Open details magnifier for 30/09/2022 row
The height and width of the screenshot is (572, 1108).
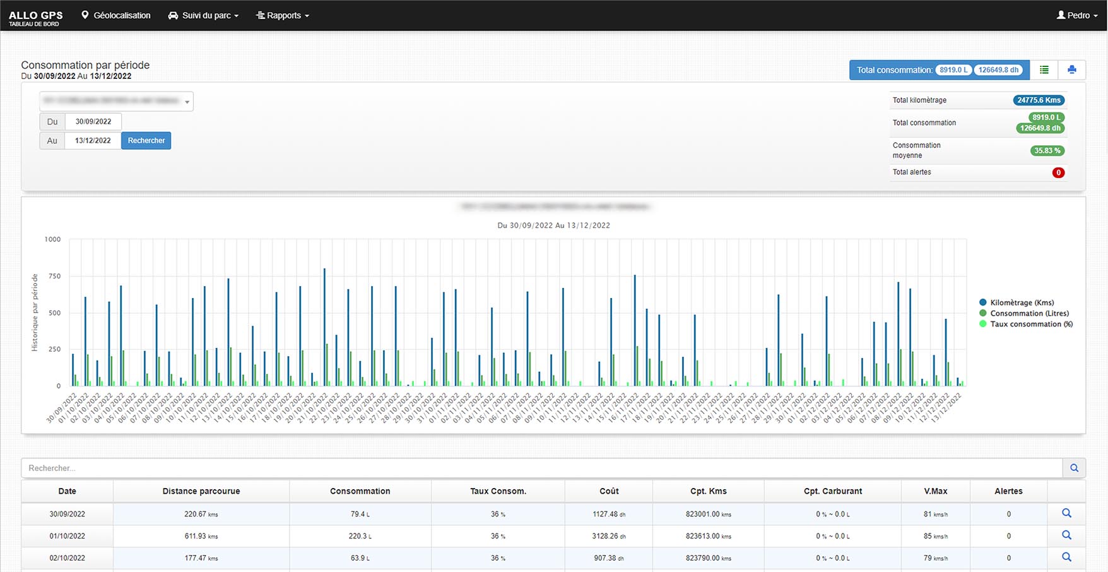click(x=1066, y=513)
